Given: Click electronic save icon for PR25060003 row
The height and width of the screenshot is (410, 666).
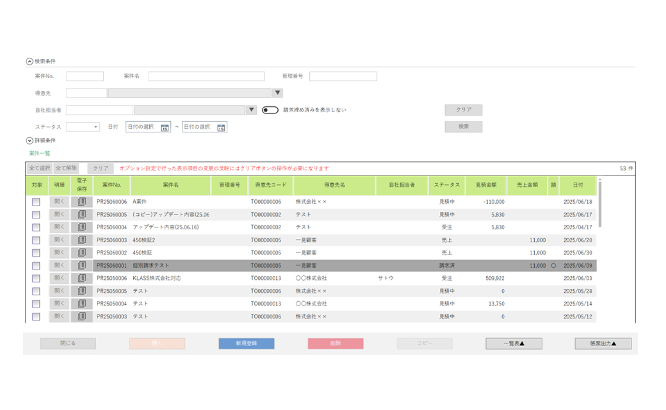Looking at the screenshot, I should pyautogui.click(x=81, y=240).
